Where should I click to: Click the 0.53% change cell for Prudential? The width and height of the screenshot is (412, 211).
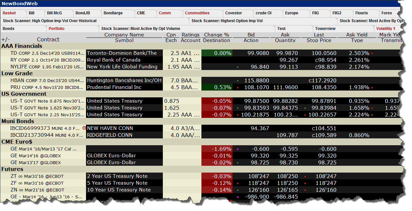point(217,87)
